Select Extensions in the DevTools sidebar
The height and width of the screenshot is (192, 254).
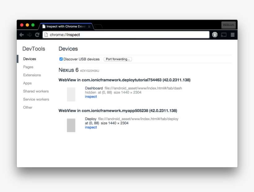(32, 75)
